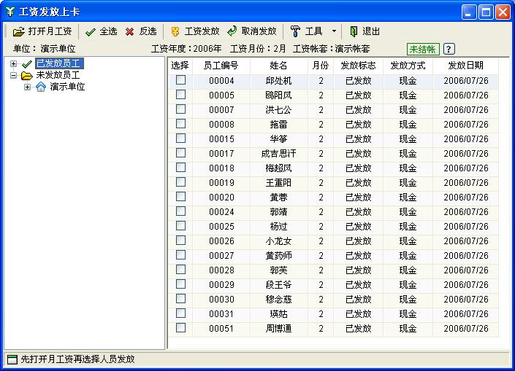This screenshot has height=371, width=515.
Task: Click name cell 华筝
Action: click(x=278, y=139)
